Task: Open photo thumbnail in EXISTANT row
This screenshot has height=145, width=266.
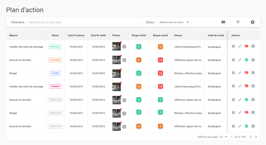Action: (116, 46)
